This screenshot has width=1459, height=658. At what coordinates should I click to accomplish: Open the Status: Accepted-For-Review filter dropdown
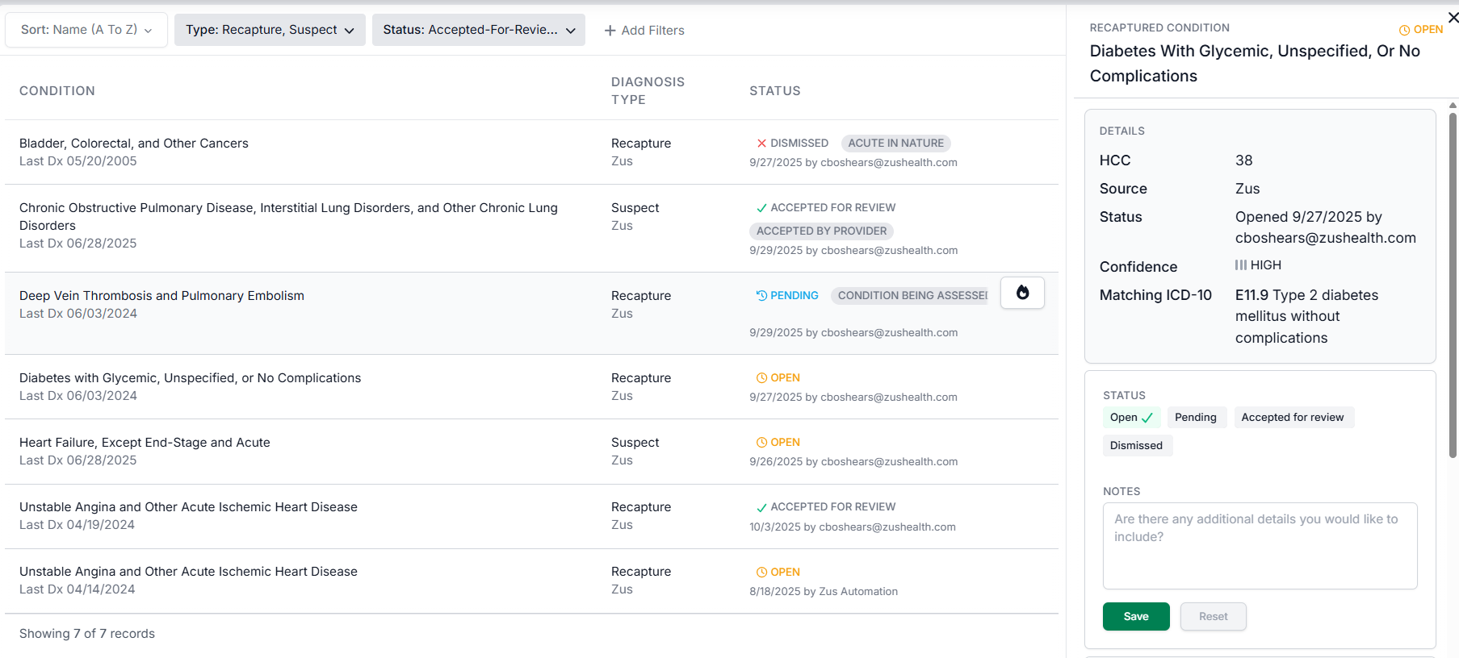pos(479,30)
